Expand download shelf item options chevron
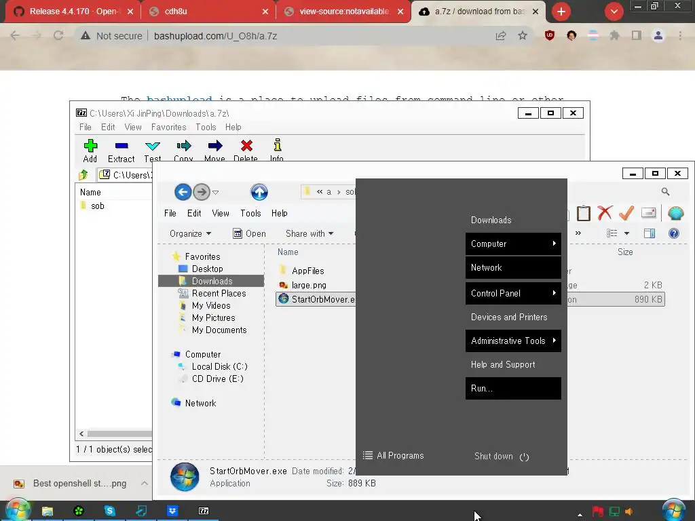Screen dimensions: 695x521 145,483
